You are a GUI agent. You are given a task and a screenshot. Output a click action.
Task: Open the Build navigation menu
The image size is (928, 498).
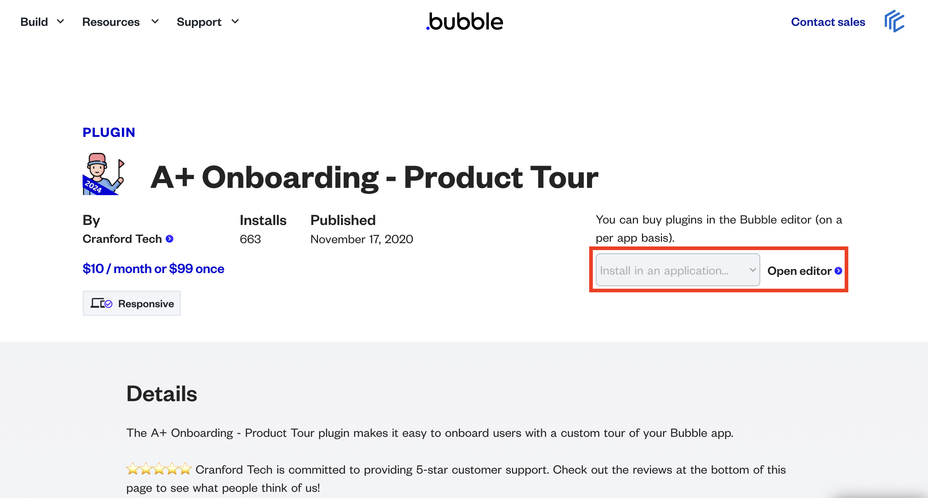coord(34,22)
